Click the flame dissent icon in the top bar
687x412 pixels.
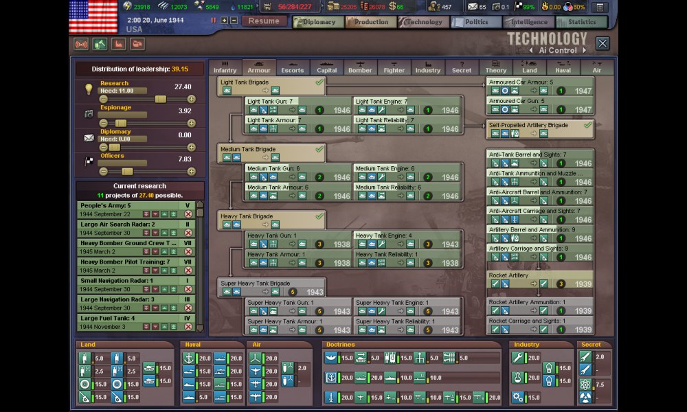545,7
